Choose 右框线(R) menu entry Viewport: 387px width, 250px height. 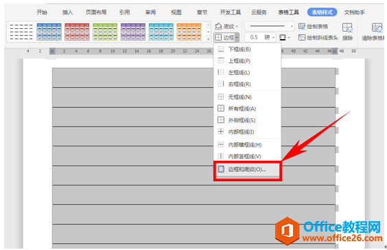(247, 84)
